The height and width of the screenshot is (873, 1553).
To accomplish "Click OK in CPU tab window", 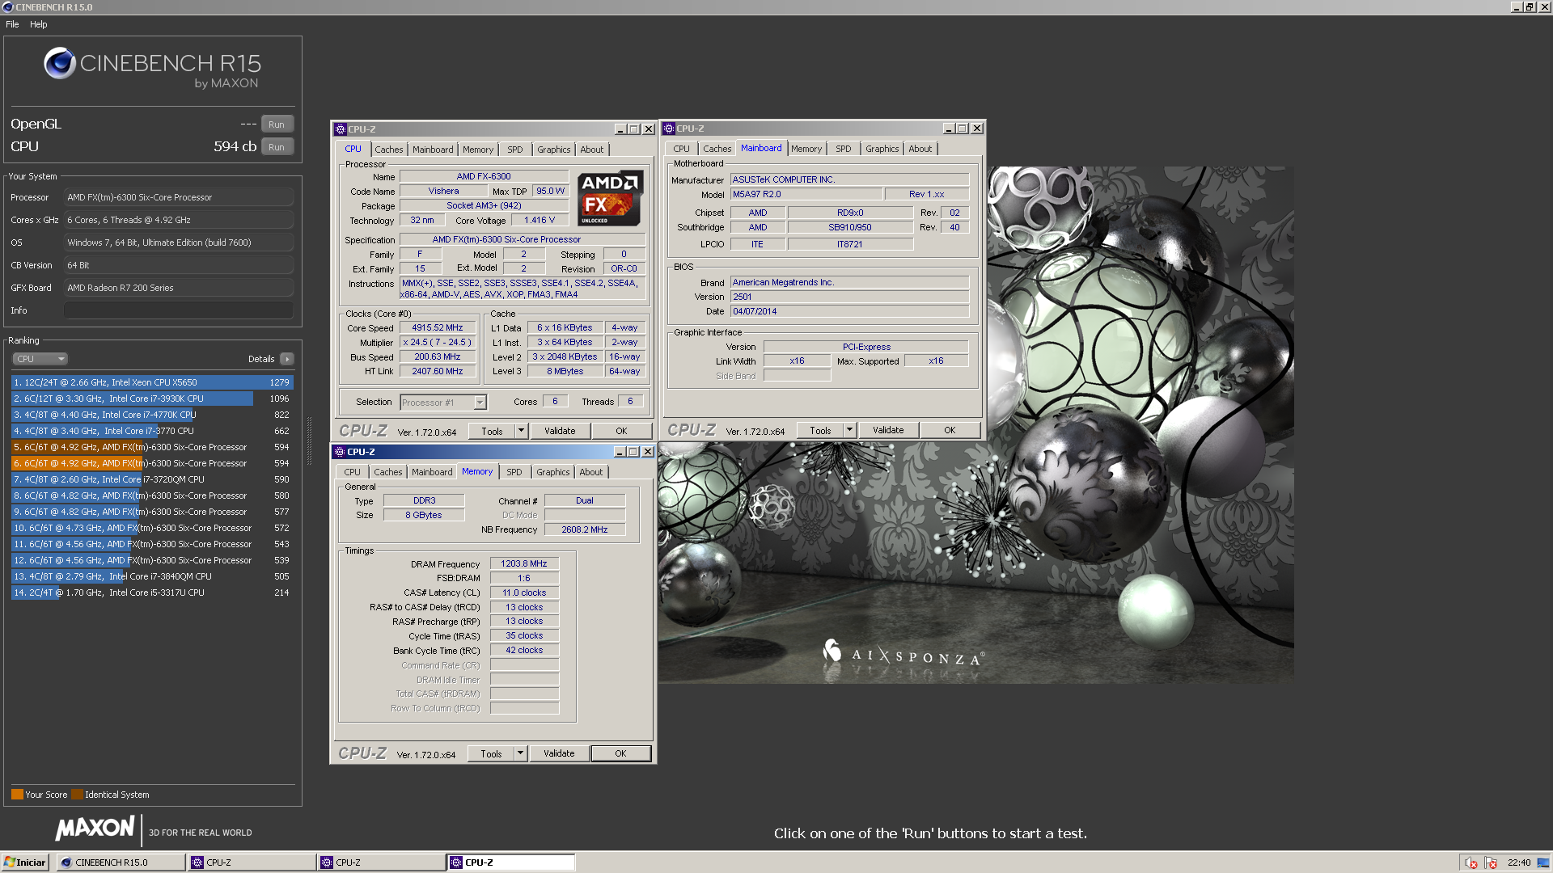I will (621, 432).
